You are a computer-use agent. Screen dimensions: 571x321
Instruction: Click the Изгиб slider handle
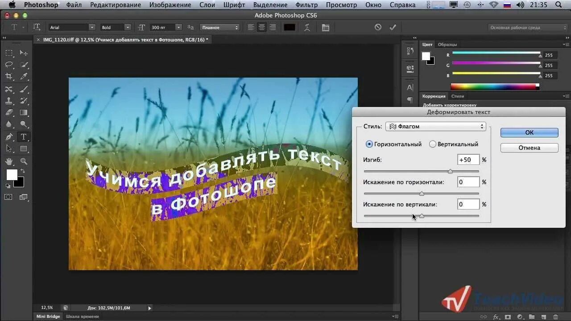[450, 171]
